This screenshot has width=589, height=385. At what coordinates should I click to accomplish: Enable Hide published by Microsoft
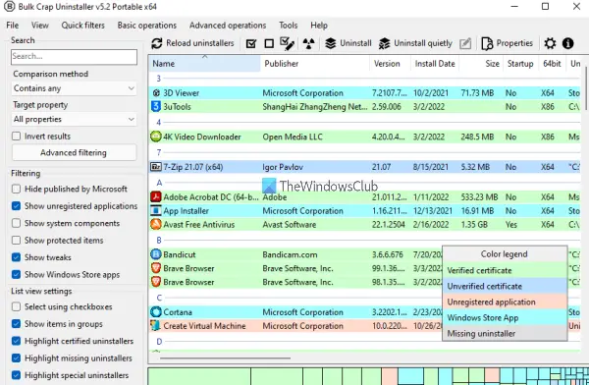pyautogui.click(x=16, y=189)
